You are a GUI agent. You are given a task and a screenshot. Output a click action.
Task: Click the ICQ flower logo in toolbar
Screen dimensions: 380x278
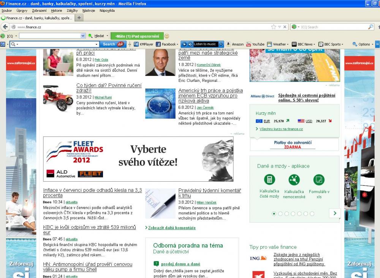pyautogui.click(x=3, y=36)
